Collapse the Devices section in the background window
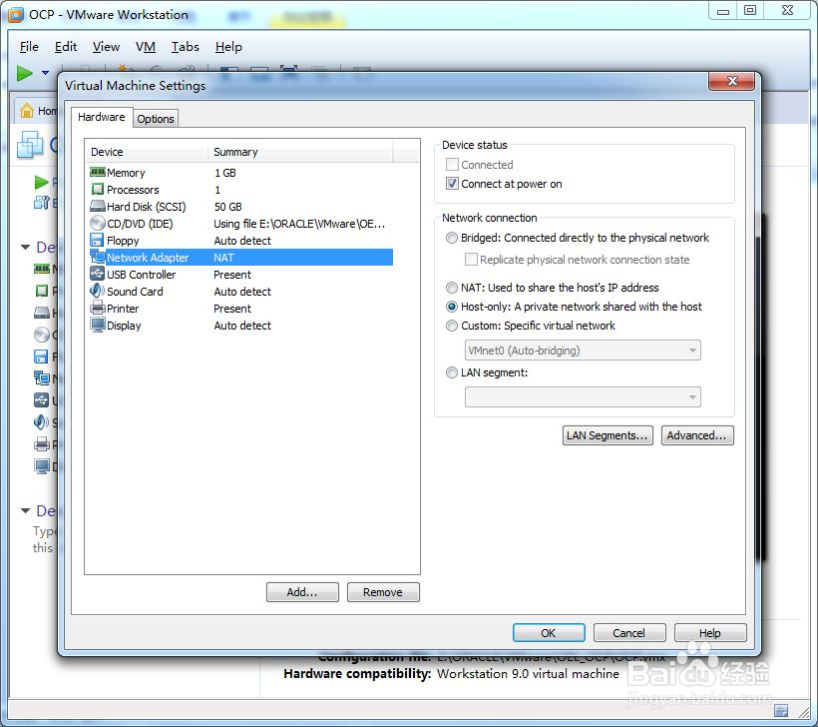The image size is (818, 727). (25, 247)
